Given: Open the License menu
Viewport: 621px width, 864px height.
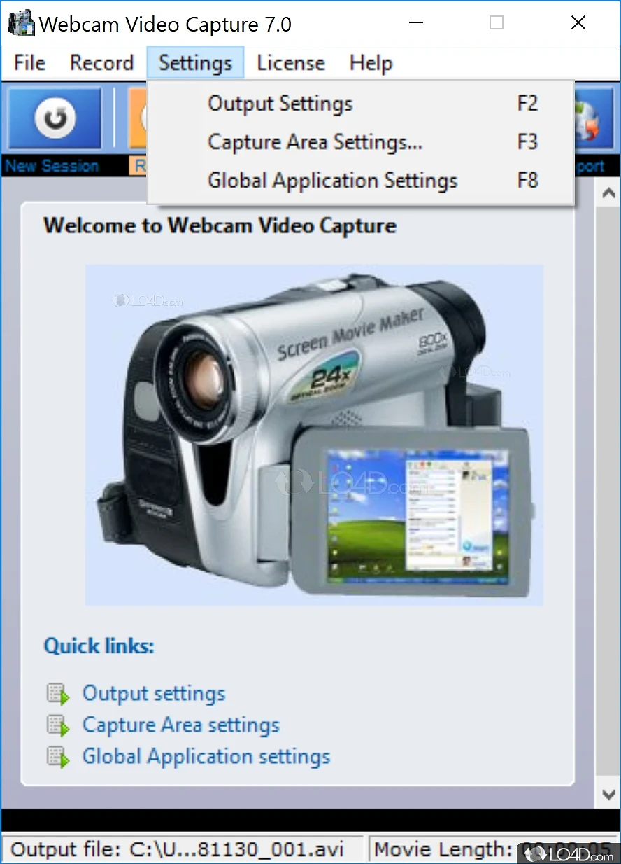Looking at the screenshot, I should pyautogui.click(x=290, y=62).
